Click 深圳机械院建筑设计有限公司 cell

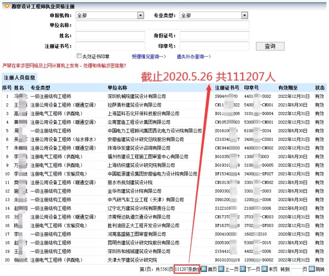(137, 96)
